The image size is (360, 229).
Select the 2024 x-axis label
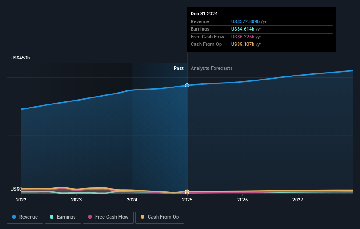132,200
